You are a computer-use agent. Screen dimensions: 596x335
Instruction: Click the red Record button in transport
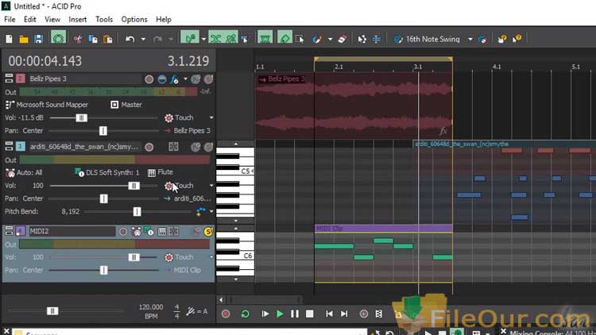[x=226, y=314]
